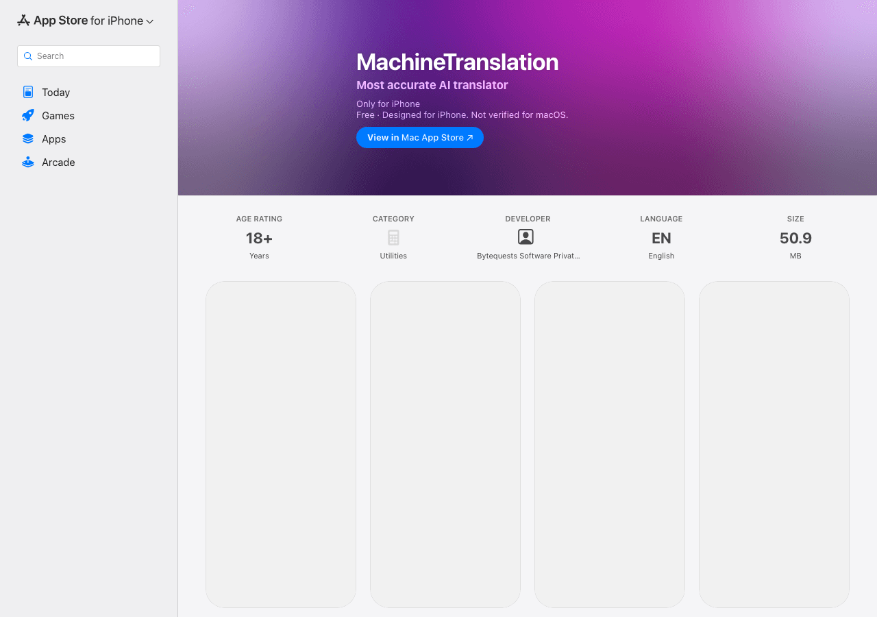Click View in Mac App Store button
This screenshot has width=877, height=617.
point(420,137)
